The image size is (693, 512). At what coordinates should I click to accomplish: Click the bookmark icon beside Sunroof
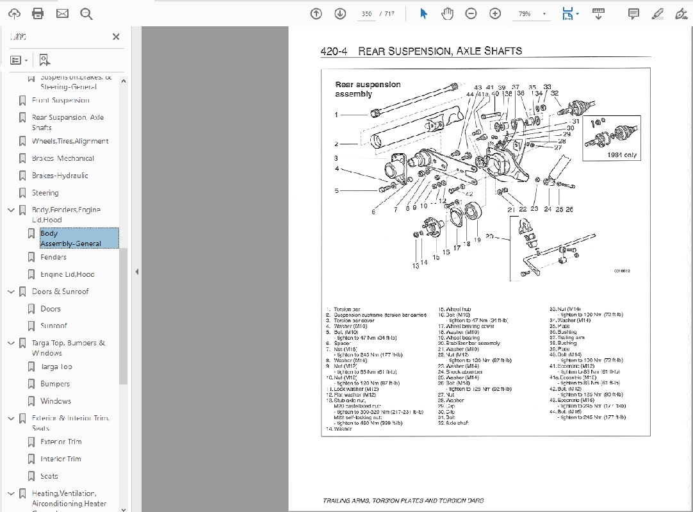tap(31, 326)
